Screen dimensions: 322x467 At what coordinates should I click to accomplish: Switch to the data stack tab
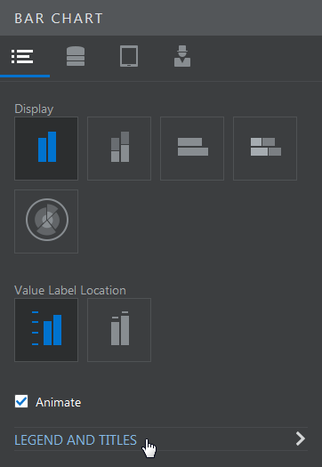(76, 56)
